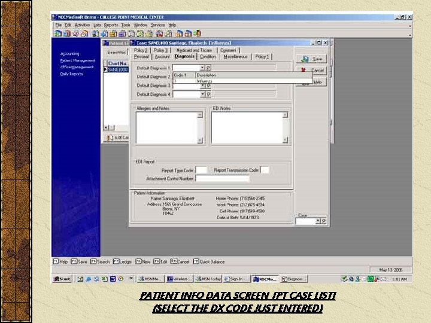Switch to the Policy 3 tab
Viewport: 431px width, 323px height.
[160, 50]
